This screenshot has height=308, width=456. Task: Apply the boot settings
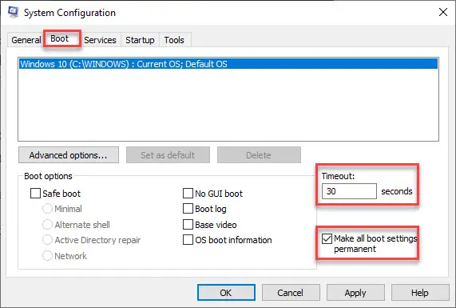click(x=355, y=293)
